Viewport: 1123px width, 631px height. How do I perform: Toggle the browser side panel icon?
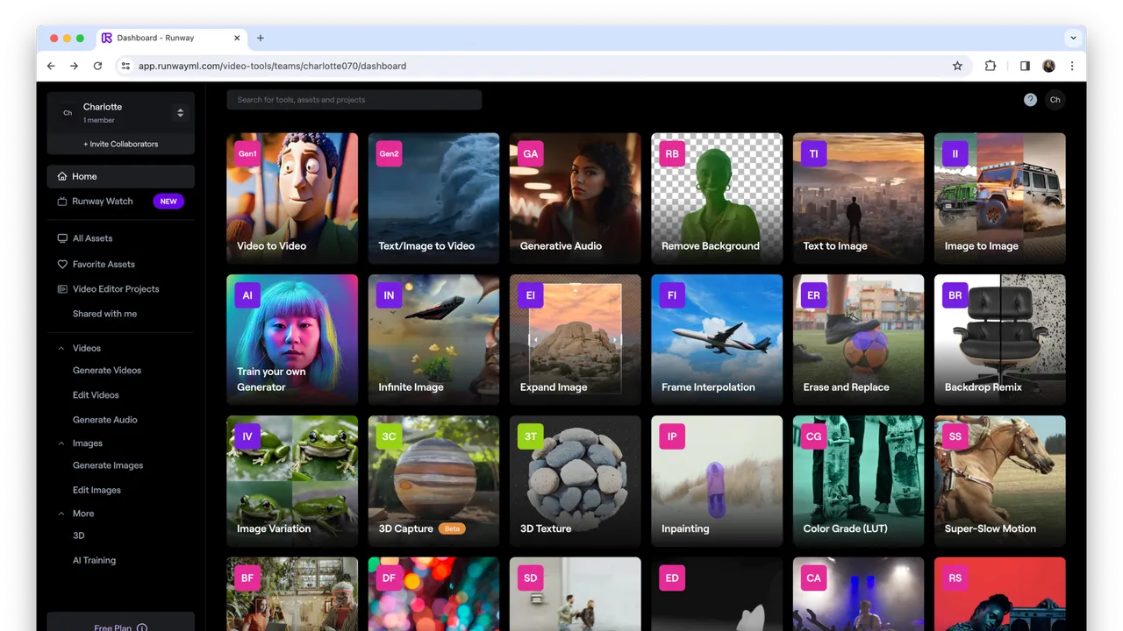click(1025, 66)
